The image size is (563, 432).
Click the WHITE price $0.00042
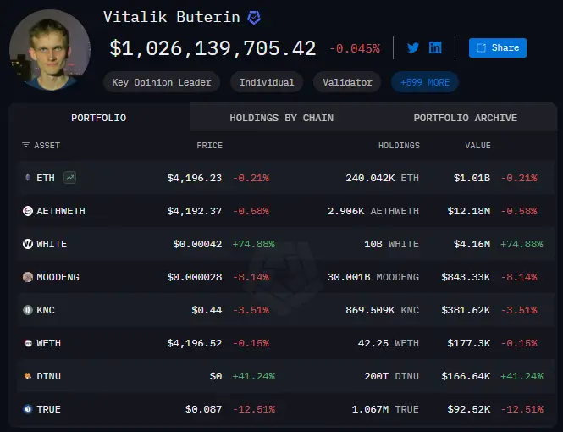[197, 244]
